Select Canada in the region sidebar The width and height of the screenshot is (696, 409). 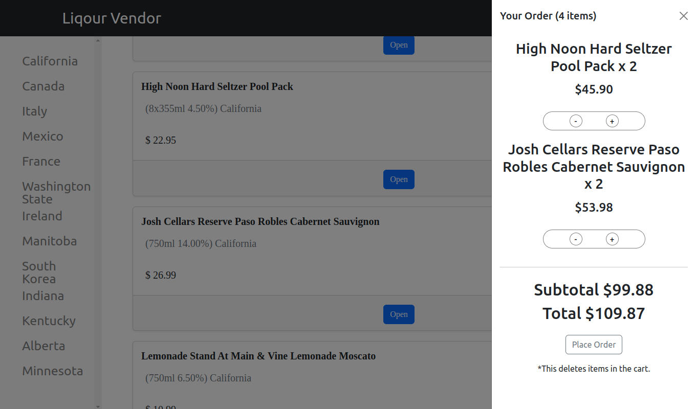(x=43, y=86)
